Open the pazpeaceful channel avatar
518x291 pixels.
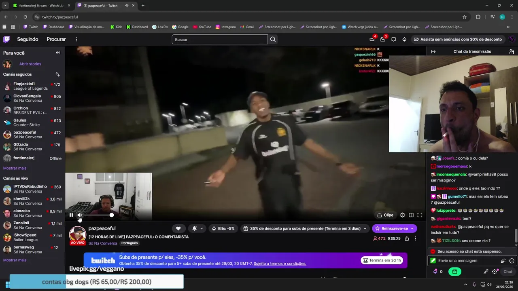[77, 235]
